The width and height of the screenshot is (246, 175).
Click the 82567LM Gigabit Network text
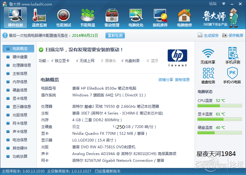[118, 161]
